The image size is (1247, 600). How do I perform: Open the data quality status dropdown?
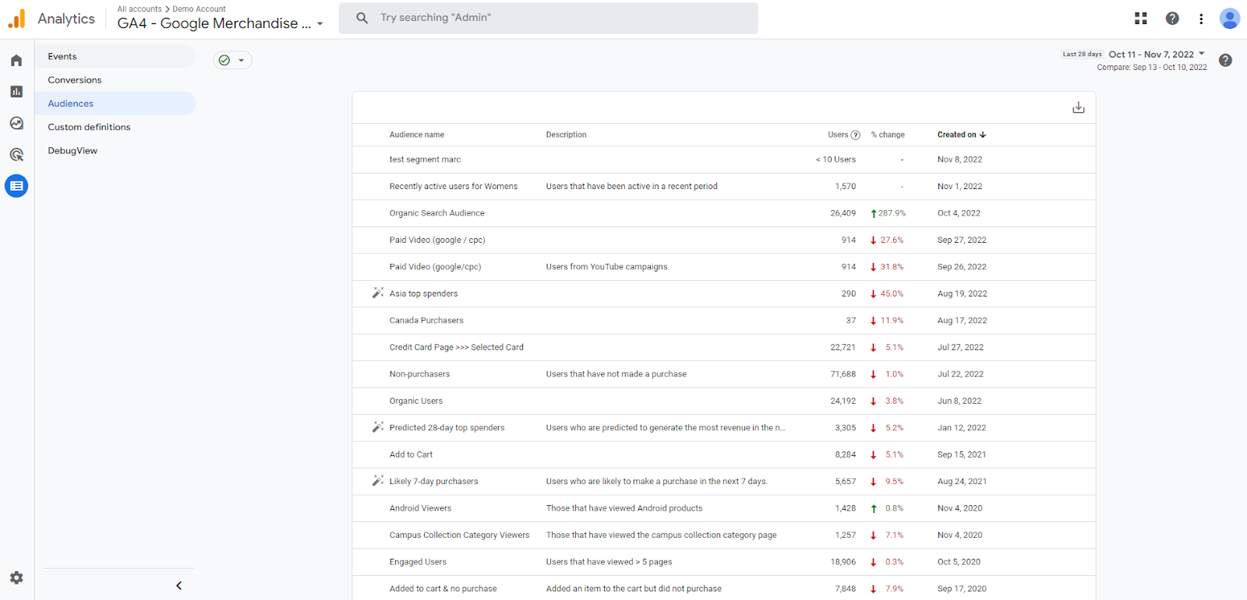pos(232,60)
